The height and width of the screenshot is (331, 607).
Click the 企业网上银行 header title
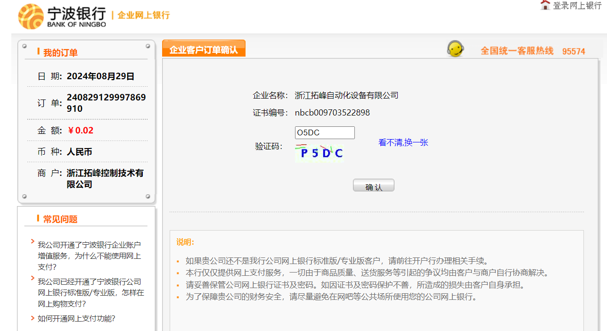click(x=143, y=15)
